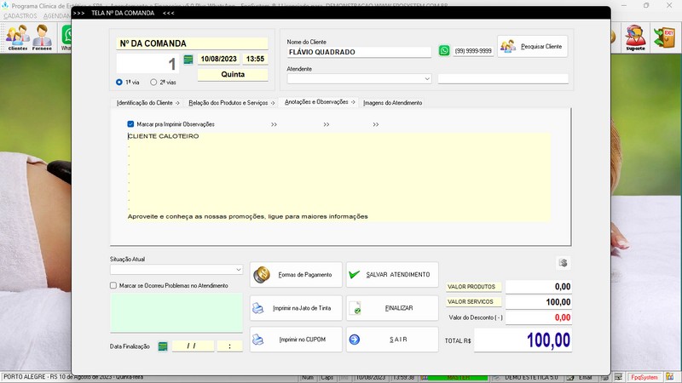682x383 pixels.
Task: Click empty field right of Atendente
Action: point(503,78)
